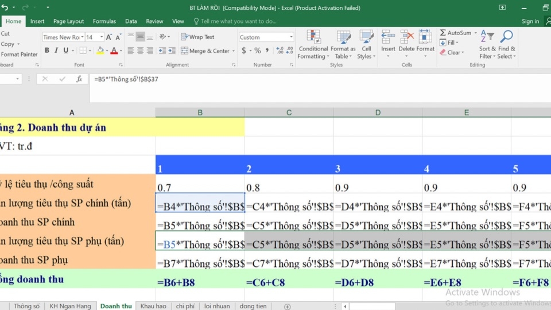The height and width of the screenshot is (310, 551).
Task: Open the Page Layout tab
Action: [x=68, y=21]
